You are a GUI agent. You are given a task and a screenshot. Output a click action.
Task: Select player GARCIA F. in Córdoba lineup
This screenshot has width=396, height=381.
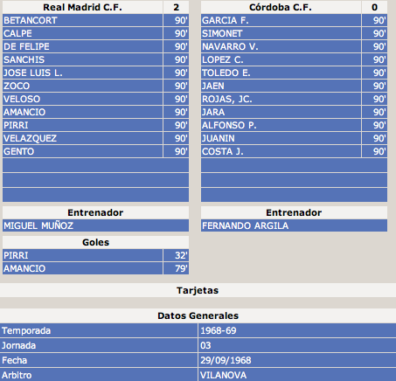click(x=281, y=20)
